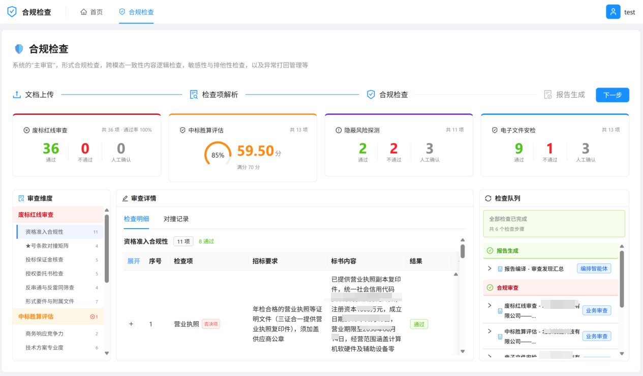Click the 展开 link in table header
The image size is (643, 376).
[x=134, y=261]
